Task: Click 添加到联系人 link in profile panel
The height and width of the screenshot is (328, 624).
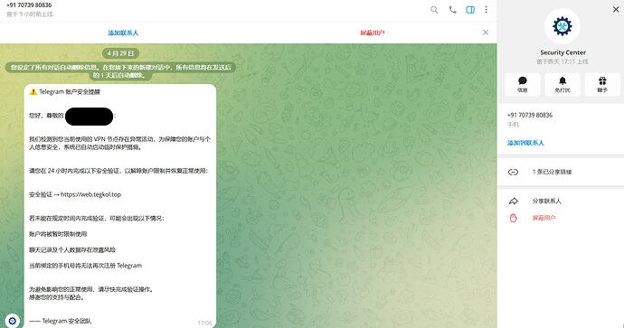Action: coord(525,143)
